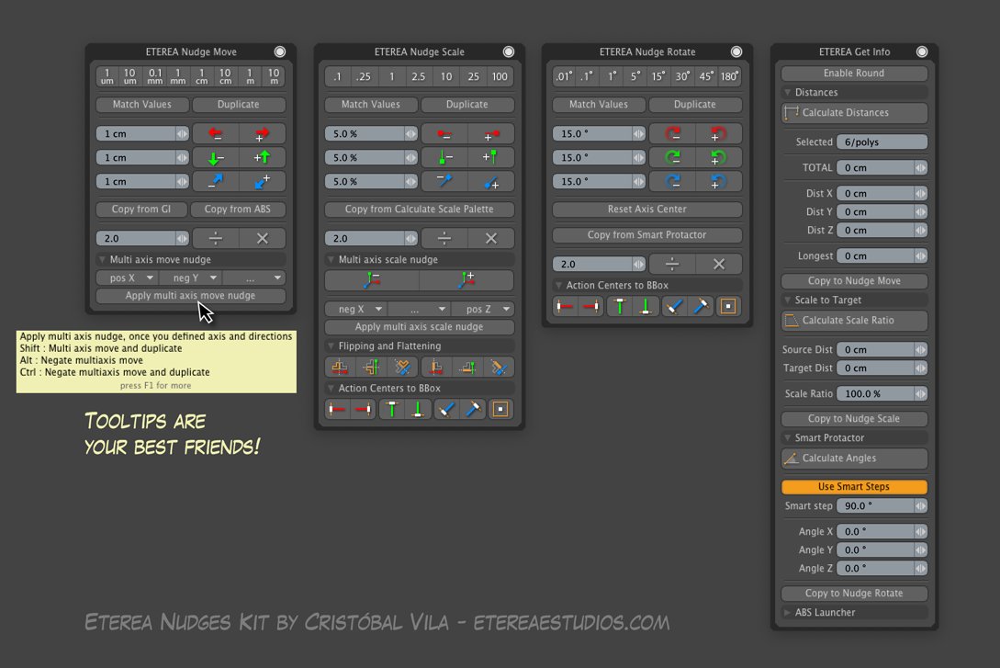
Task: Collapse Distances section in Get Info
Action: click(788, 93)
